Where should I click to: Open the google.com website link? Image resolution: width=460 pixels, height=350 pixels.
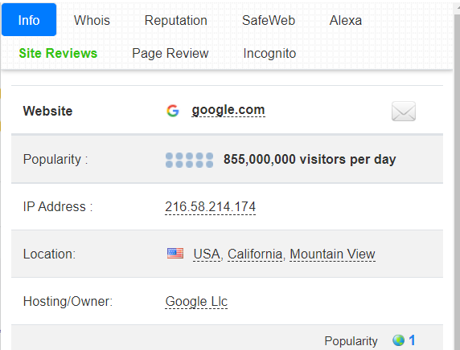[x=228, y=110]
